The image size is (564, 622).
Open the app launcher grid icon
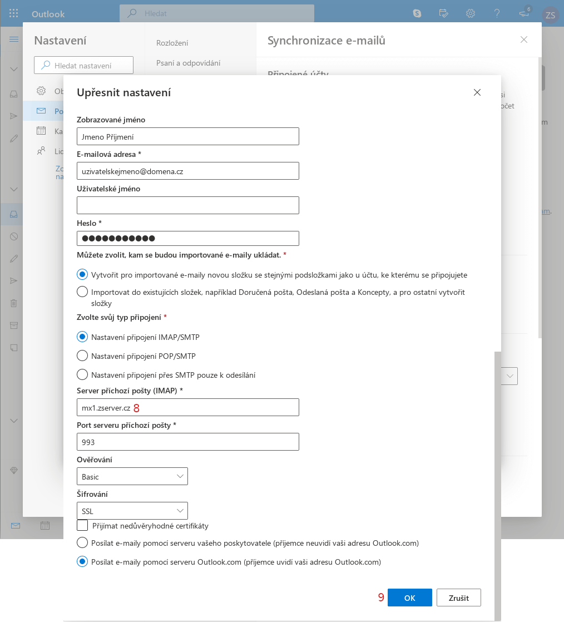(x=13, y=13)
